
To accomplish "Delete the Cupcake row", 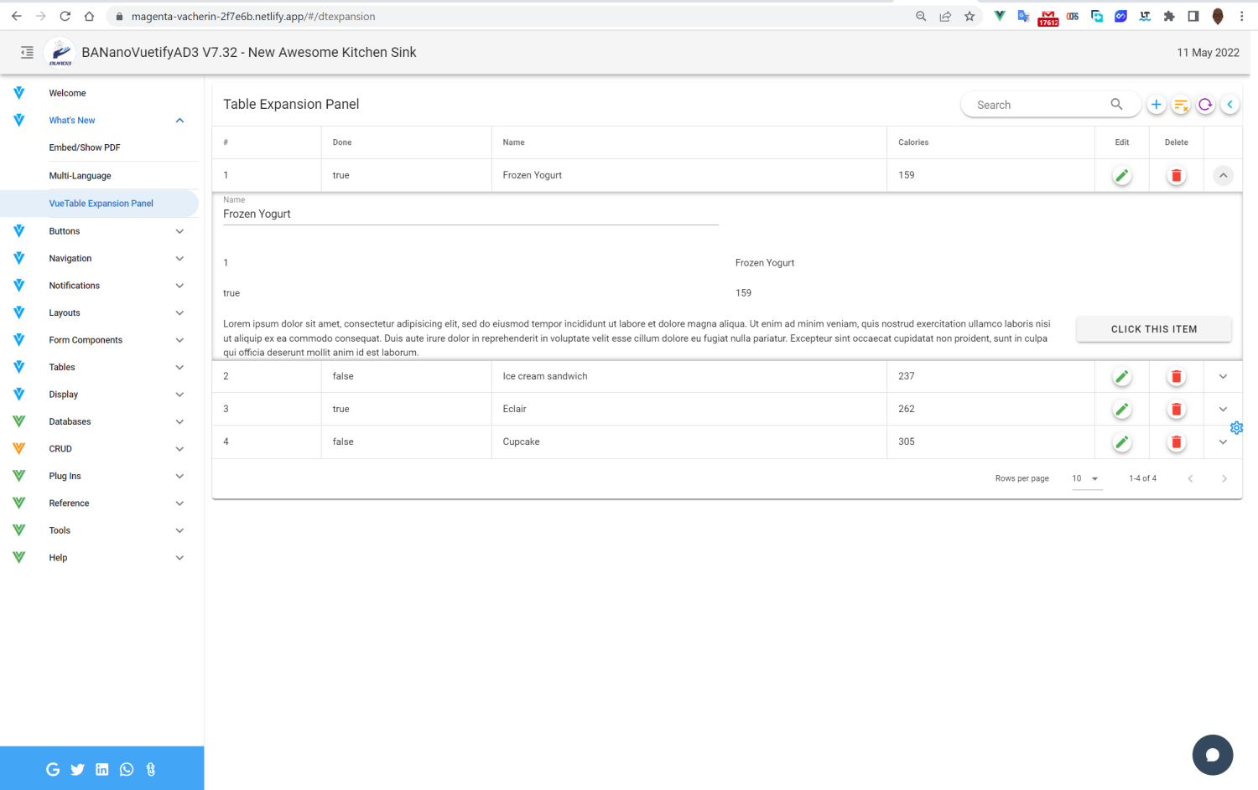I will (1176, 441).
